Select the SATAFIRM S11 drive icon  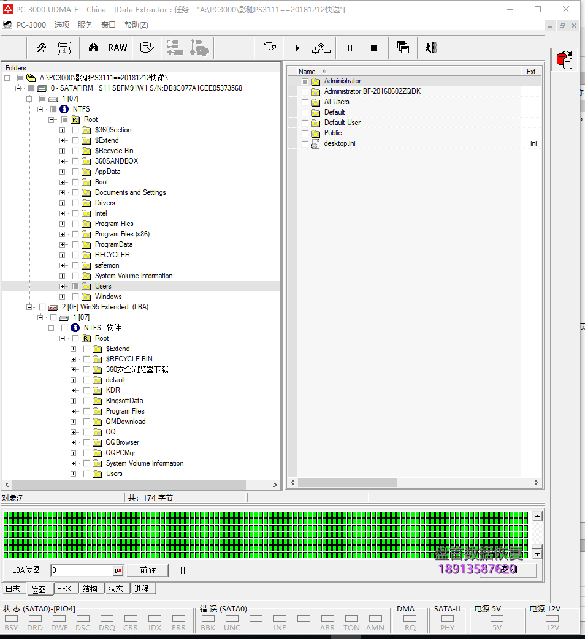point(42,88)
